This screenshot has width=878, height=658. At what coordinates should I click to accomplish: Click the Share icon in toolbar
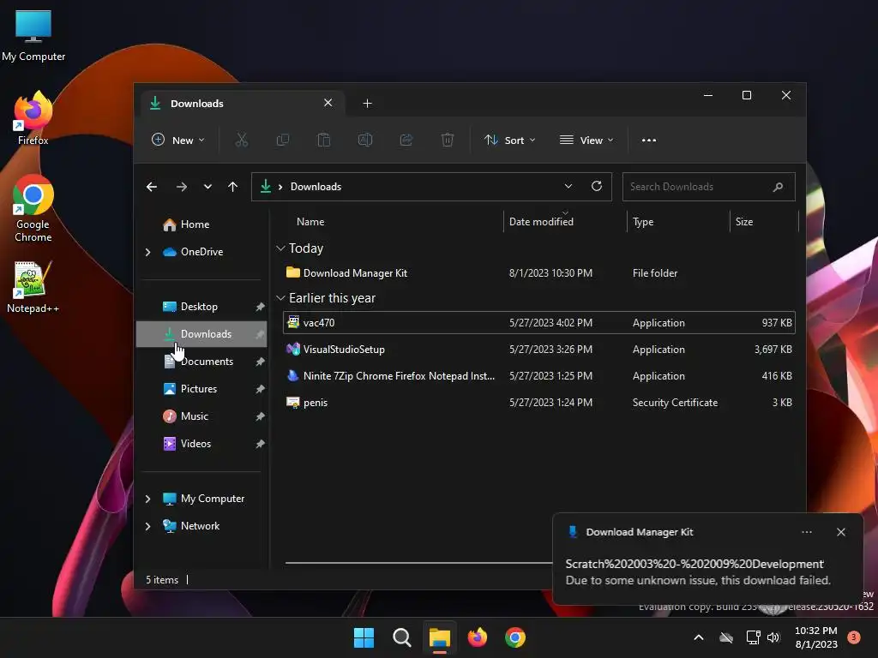(406, 140)
